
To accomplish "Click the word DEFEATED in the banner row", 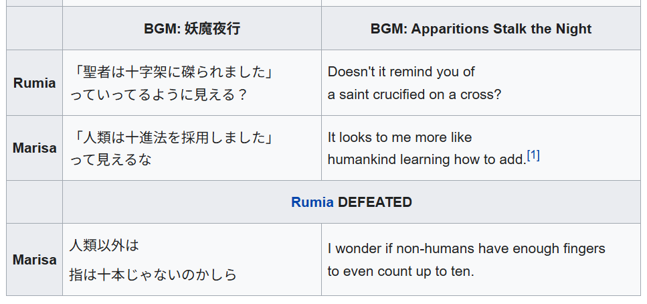I will click(375, 202).
